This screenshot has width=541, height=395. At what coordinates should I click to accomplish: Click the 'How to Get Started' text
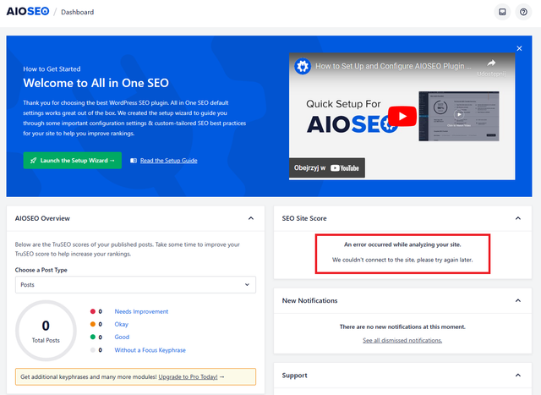click(52, 69)
